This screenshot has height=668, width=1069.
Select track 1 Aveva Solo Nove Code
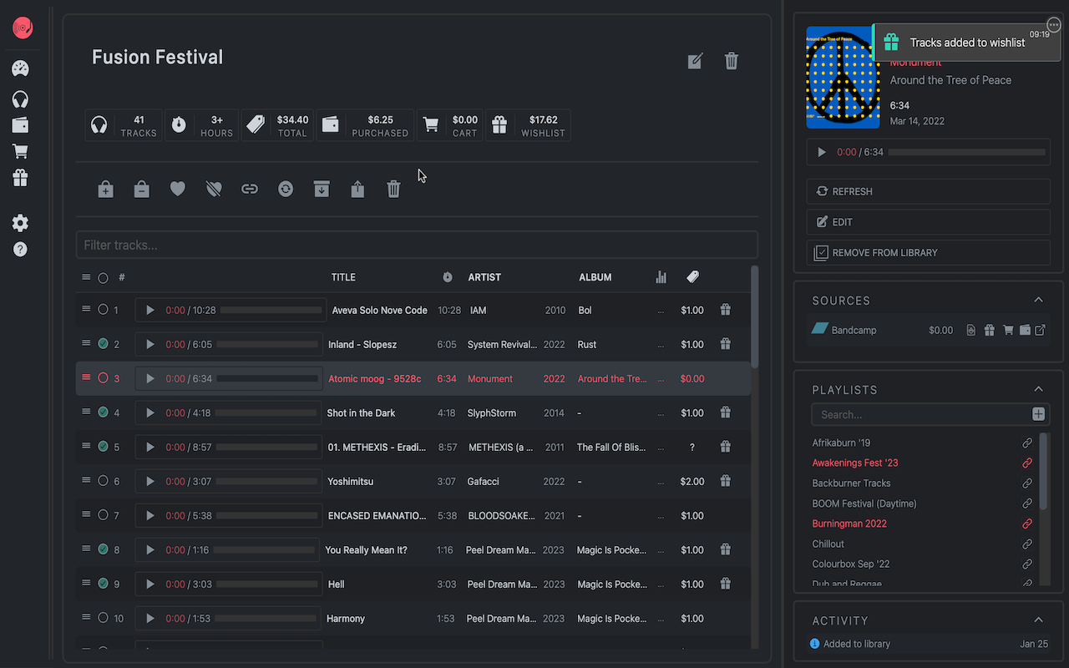103,310
